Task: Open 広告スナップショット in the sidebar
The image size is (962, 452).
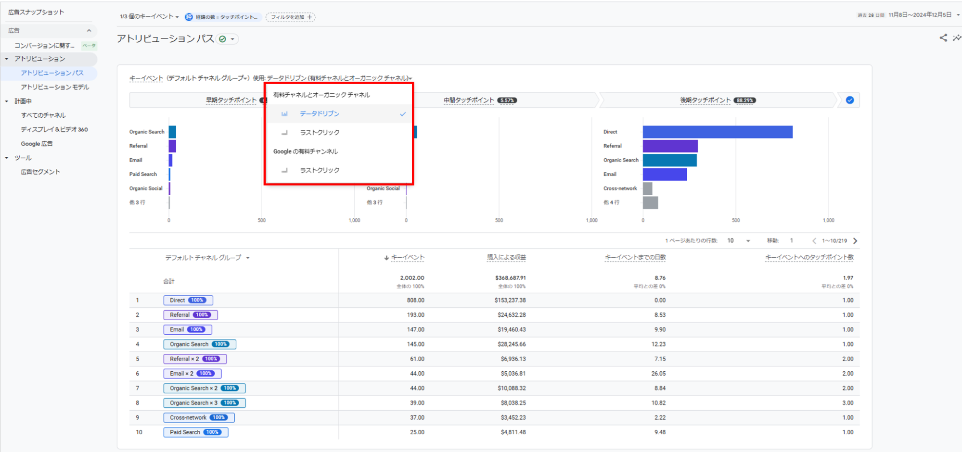Action: tap(36, 12)
